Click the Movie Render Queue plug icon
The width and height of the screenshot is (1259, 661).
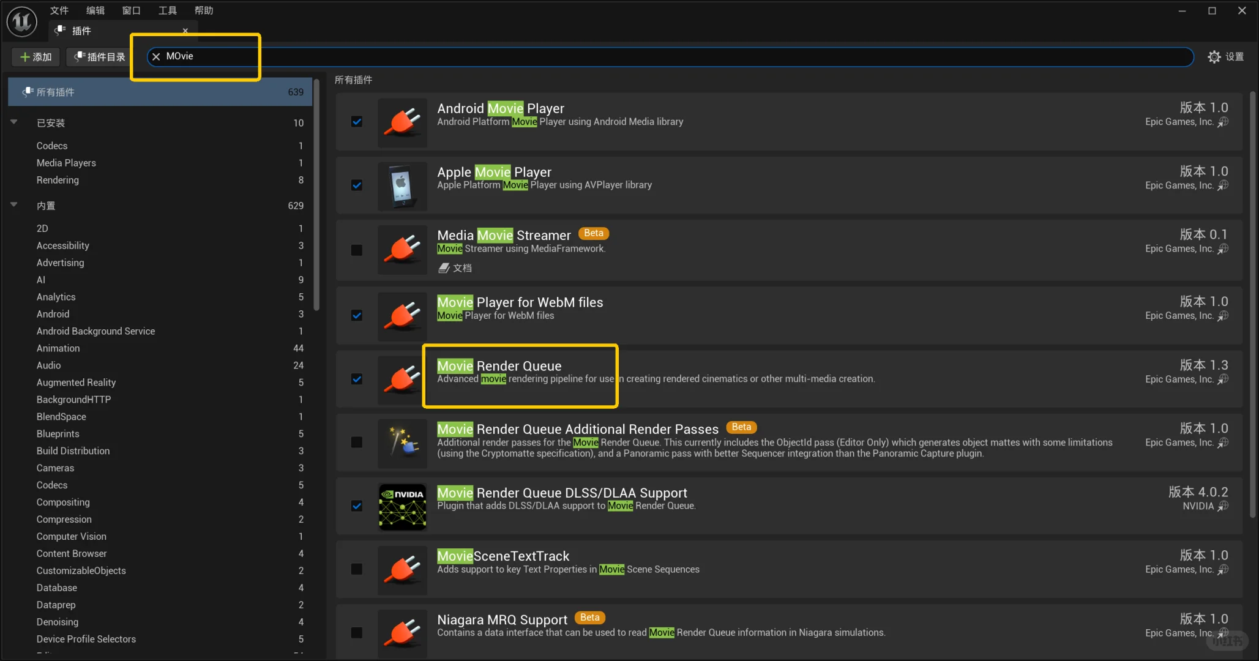coord(402,379)
